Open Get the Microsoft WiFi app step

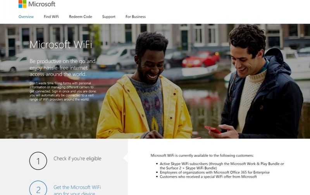(x=77, y=190)
